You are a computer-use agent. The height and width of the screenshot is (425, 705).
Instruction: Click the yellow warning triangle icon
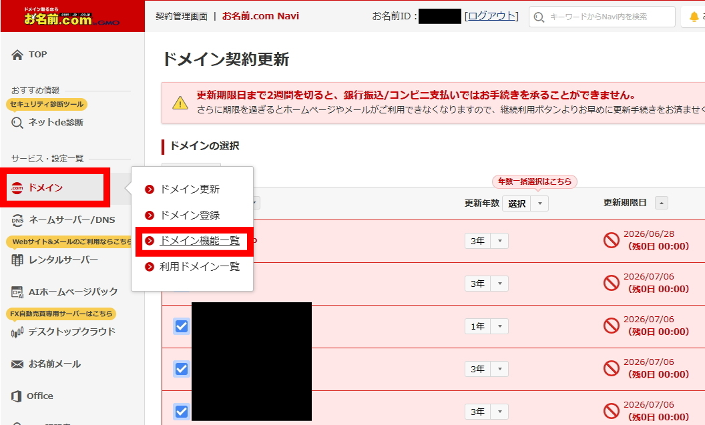tap(180, 103)
